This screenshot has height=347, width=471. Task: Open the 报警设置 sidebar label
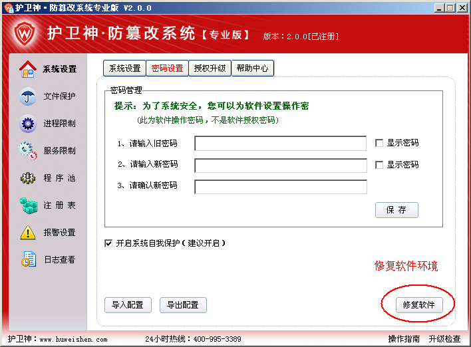pos(59,233)
